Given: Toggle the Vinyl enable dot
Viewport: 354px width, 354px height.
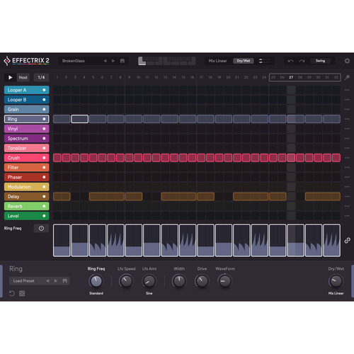Looking at the screenshot, I should pos(44,129).
